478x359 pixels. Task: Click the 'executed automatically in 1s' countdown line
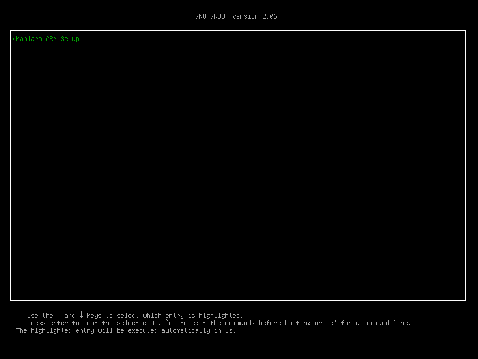coord(126,330)
